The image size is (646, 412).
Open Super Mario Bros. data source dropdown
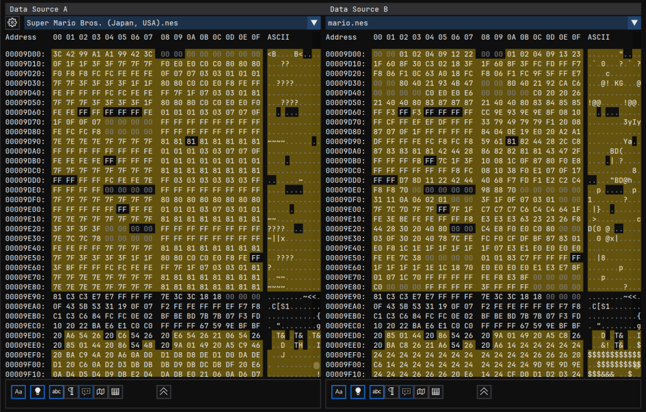pyautogui.click(x=314, y=23)
